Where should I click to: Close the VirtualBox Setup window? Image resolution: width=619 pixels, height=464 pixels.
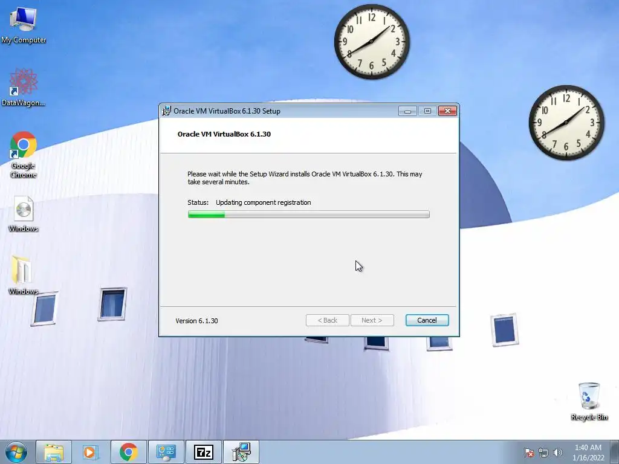[x=447, y=111]
